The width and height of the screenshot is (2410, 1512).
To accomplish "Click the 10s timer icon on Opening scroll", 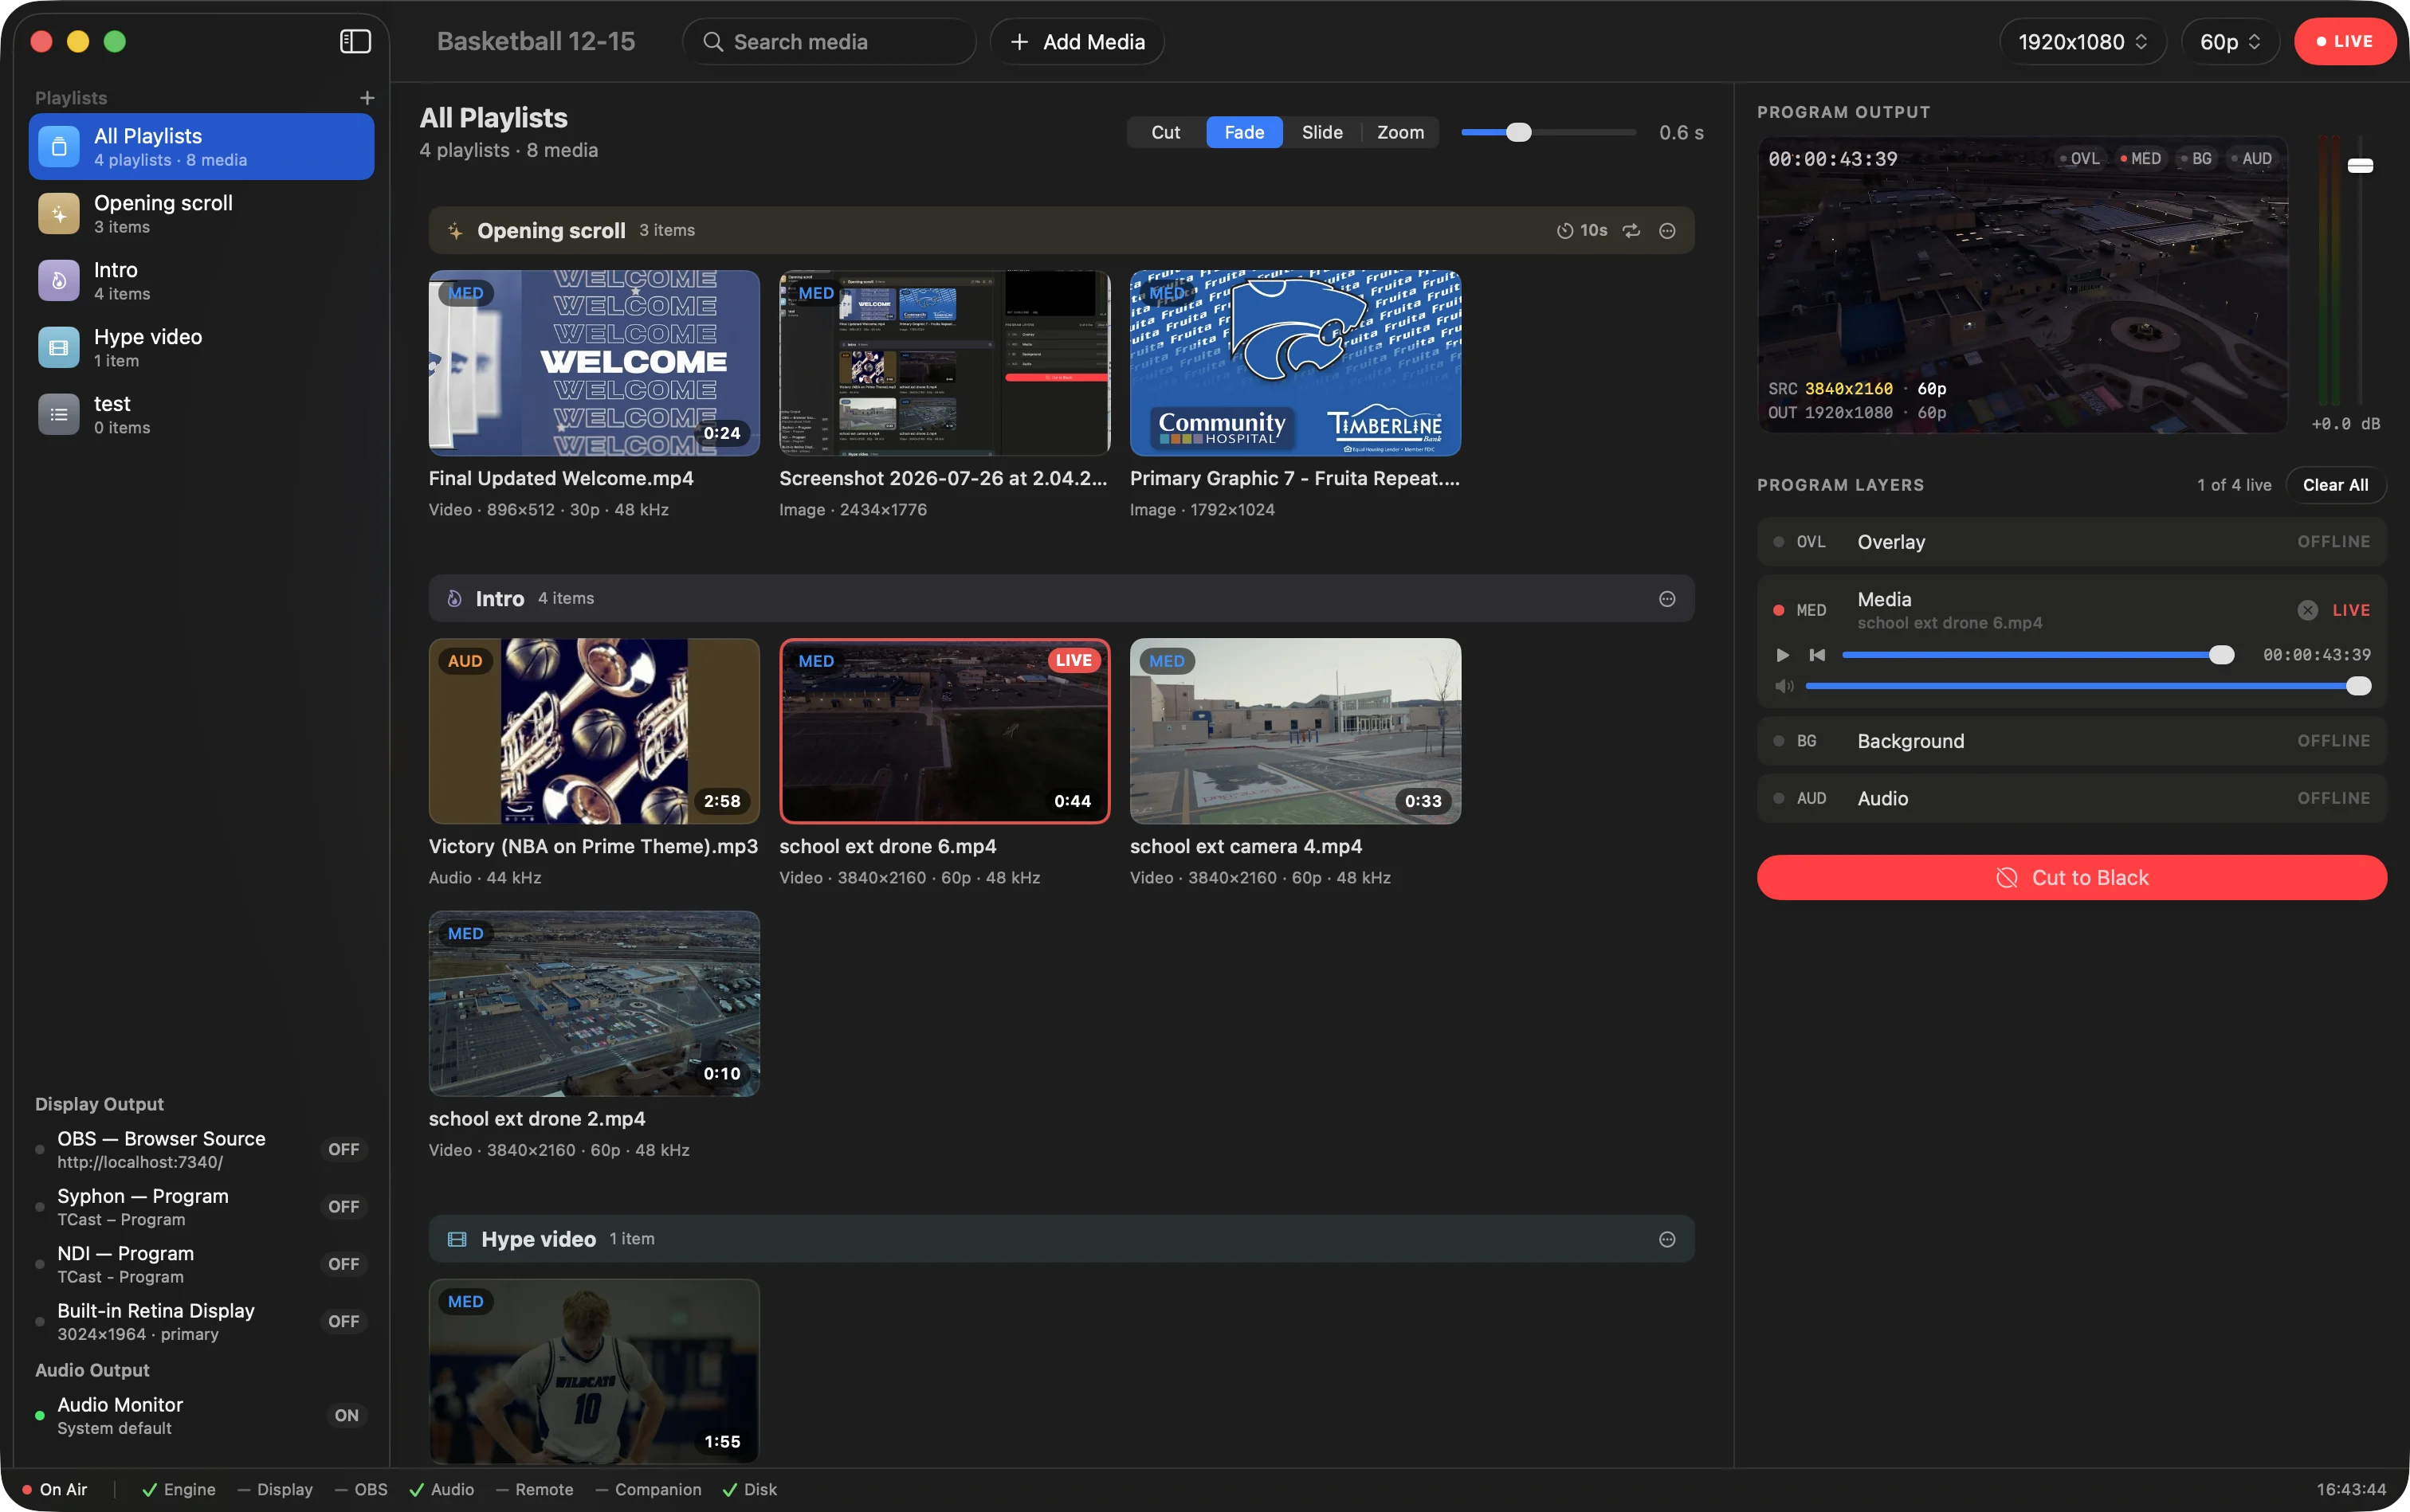I will coord(1564,231).
